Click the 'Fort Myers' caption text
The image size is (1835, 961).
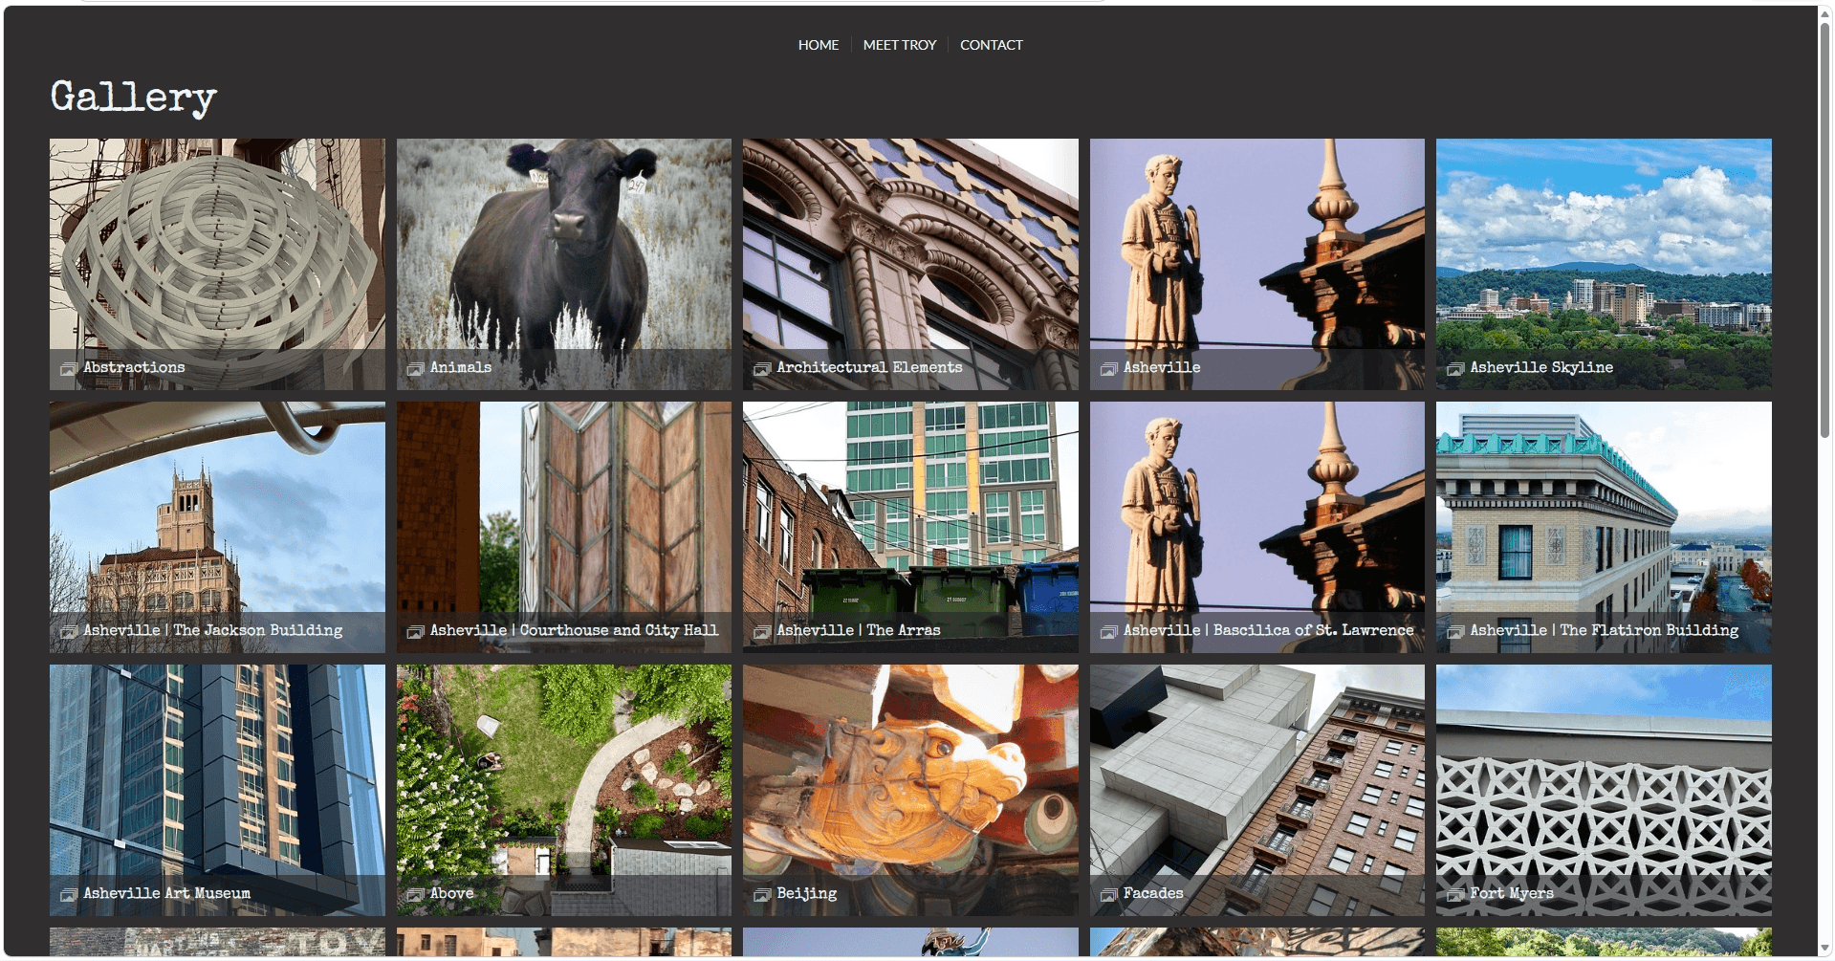1512,893
